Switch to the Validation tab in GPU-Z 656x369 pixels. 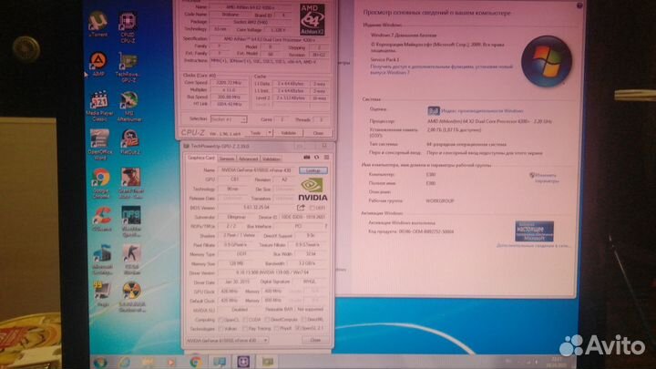tap(272, 159)
